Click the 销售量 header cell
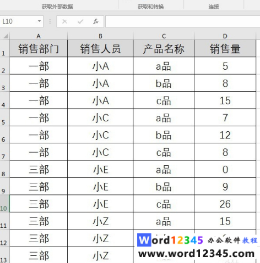This screenshot has height=263, width=260. tap(225, 48)
